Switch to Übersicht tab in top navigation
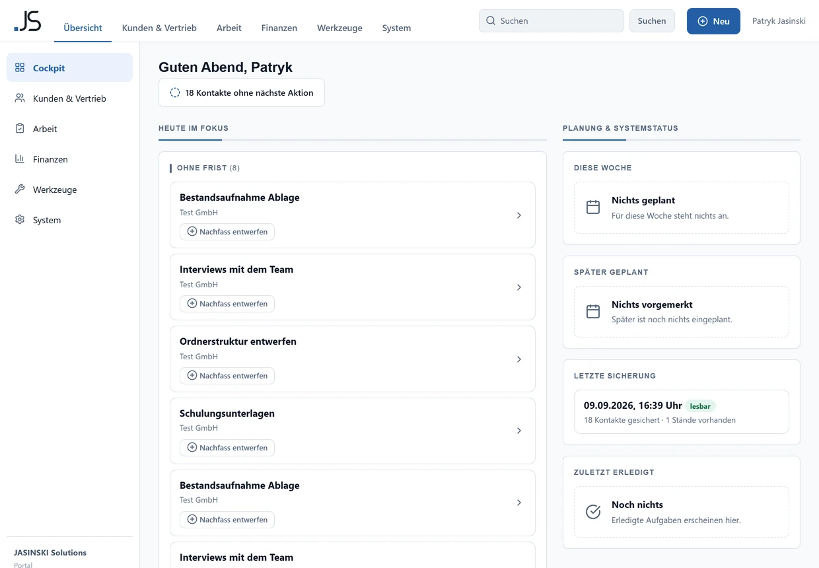Image resolution: width=819 pixels, height=568 pixels. point(83,28)
